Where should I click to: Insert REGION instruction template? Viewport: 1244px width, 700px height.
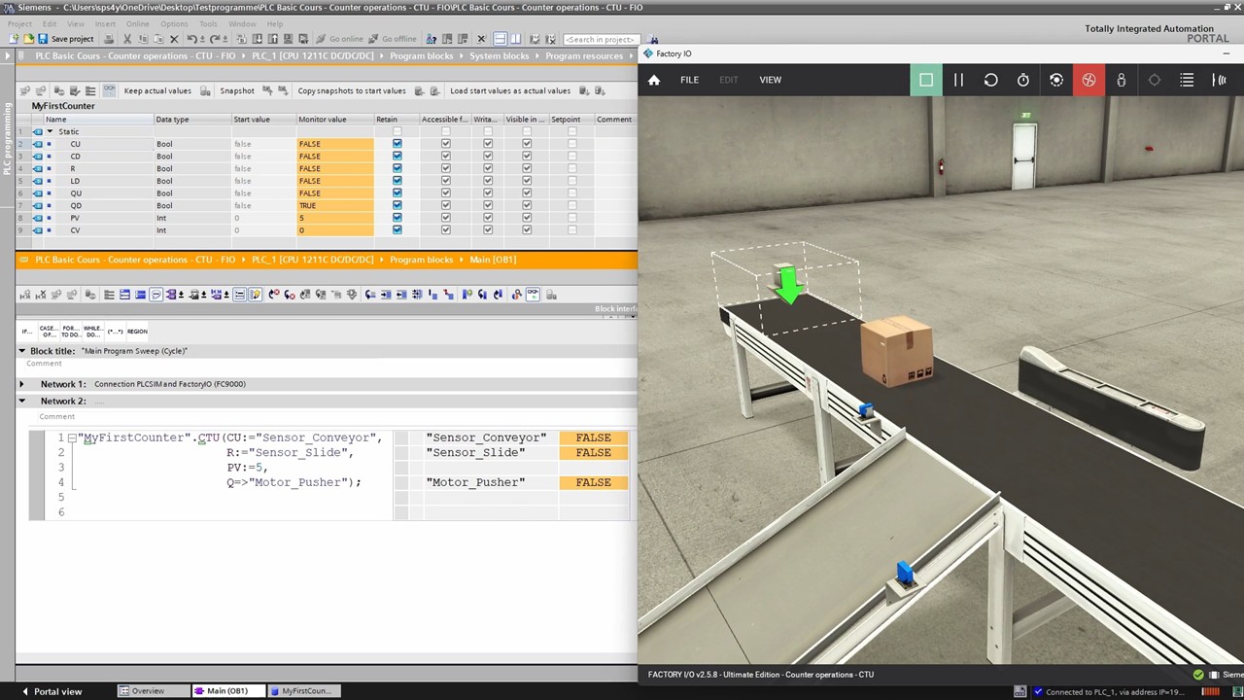pos(137,332)
